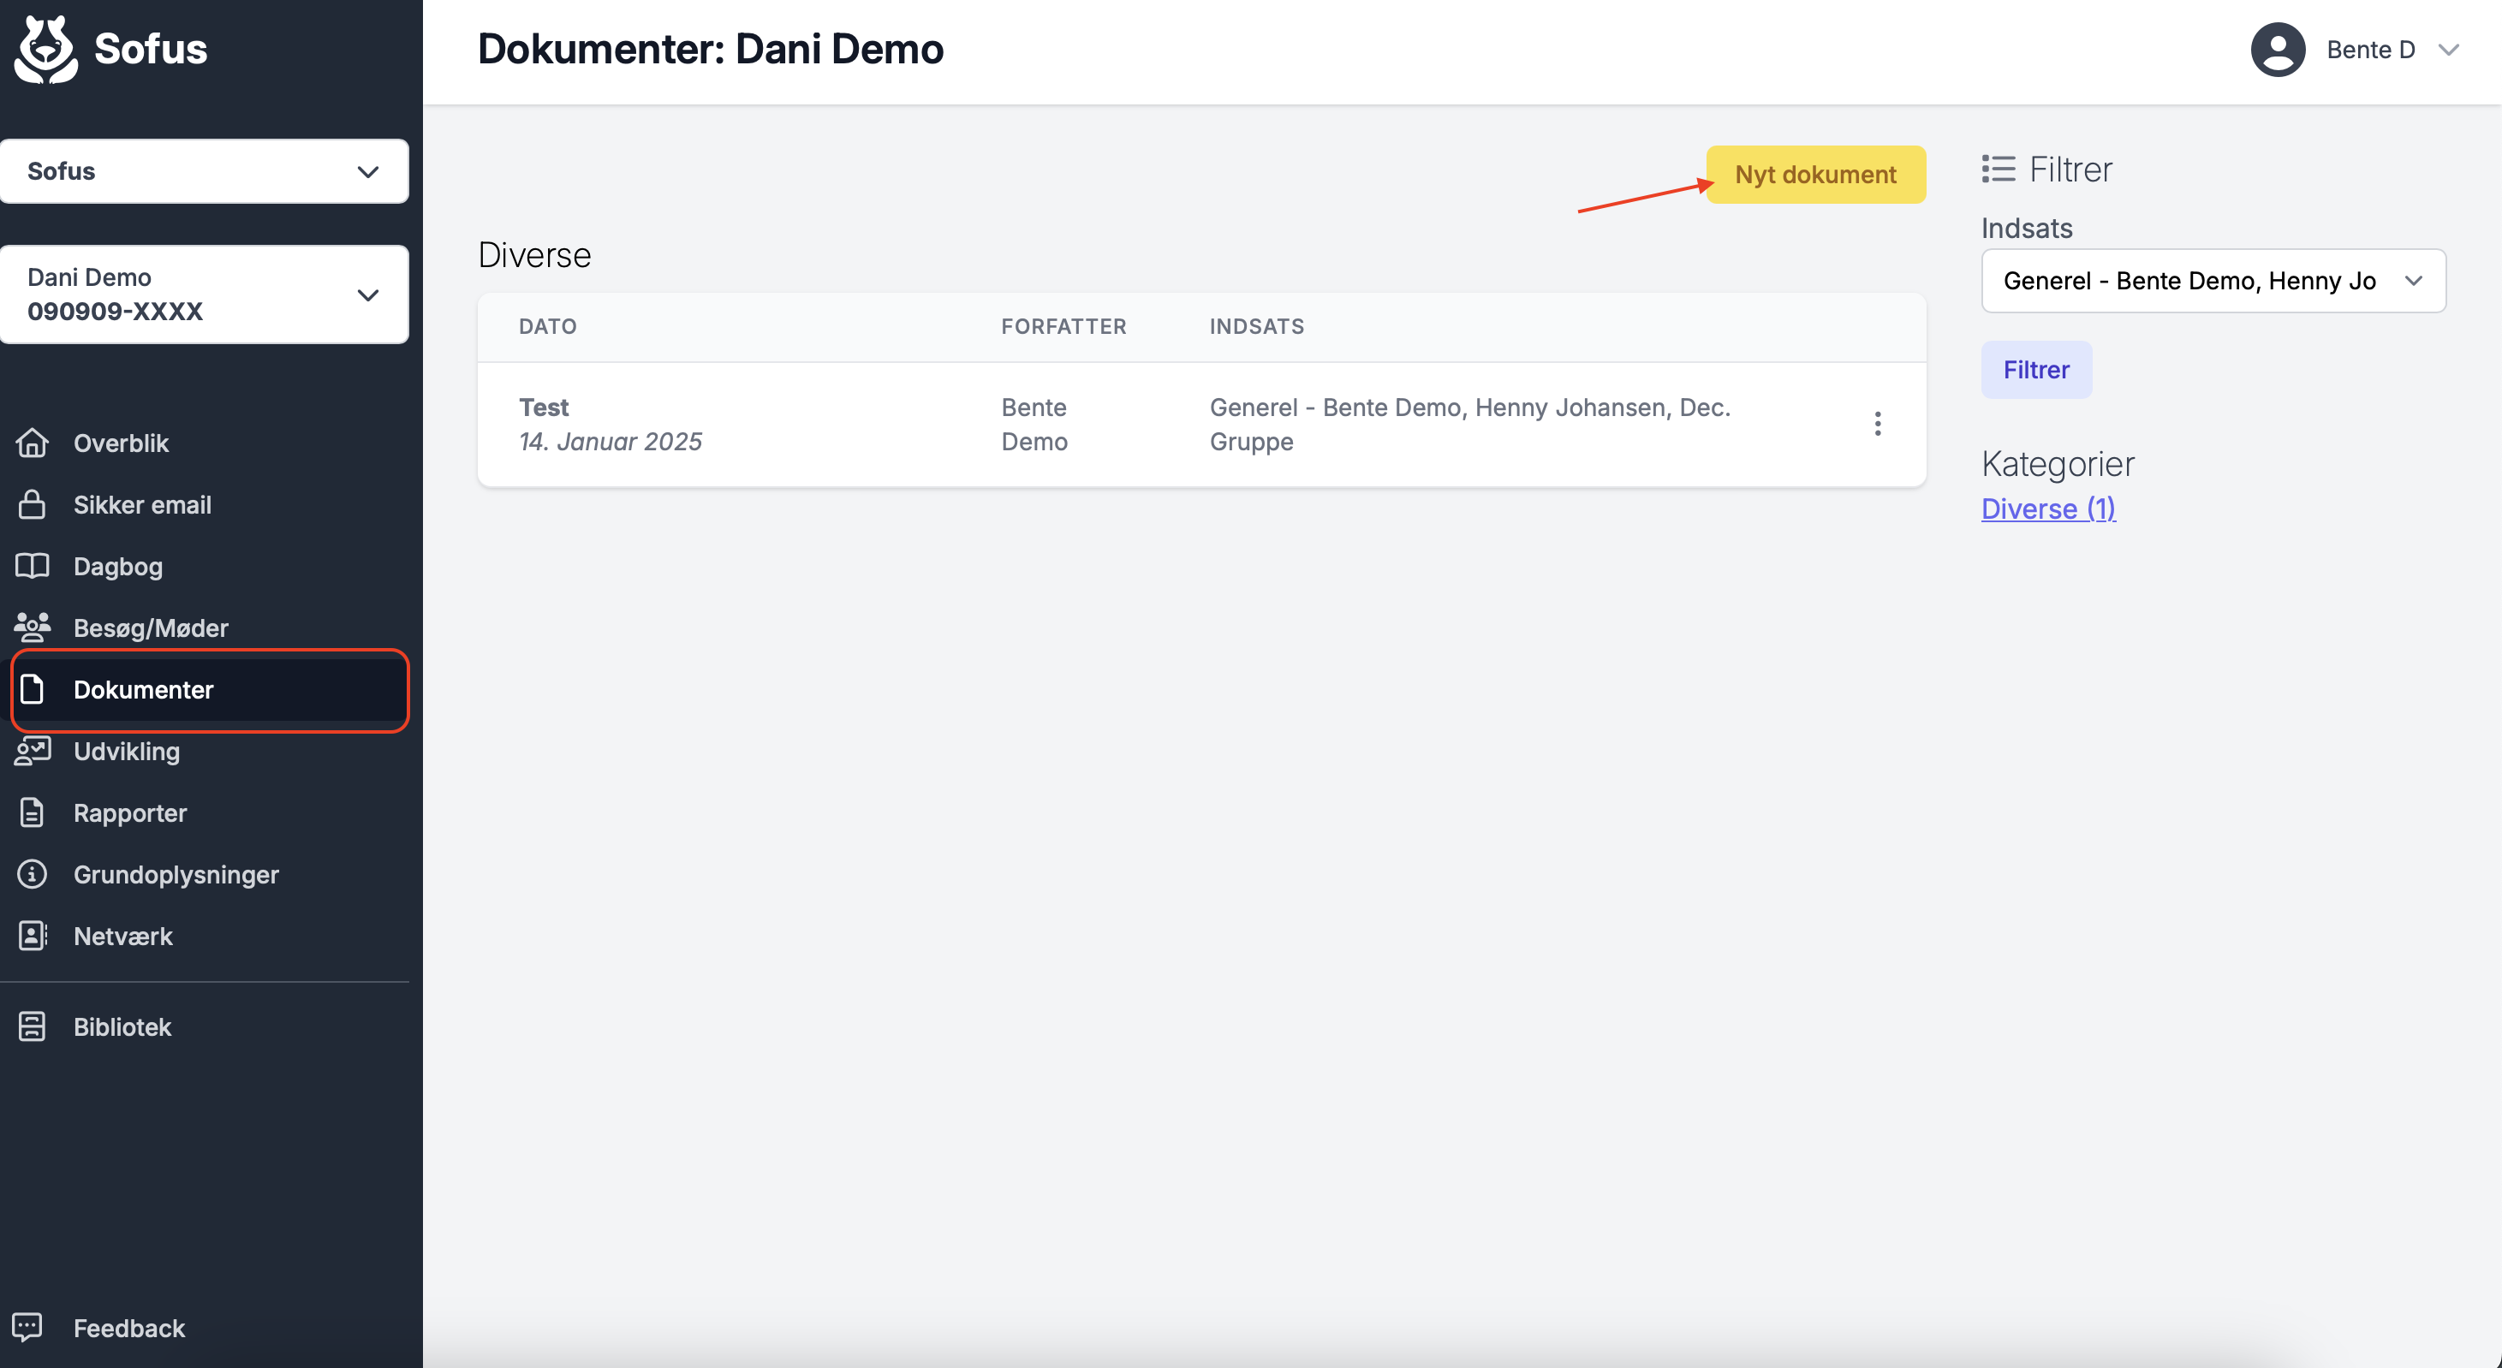This screenshot has height=1368, width=2502.
Task: Go to Netværk in the sidebar
Action: 122,936
